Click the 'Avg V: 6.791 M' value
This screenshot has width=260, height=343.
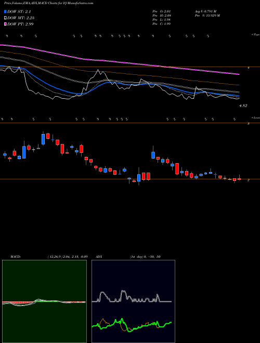(205, 11)
